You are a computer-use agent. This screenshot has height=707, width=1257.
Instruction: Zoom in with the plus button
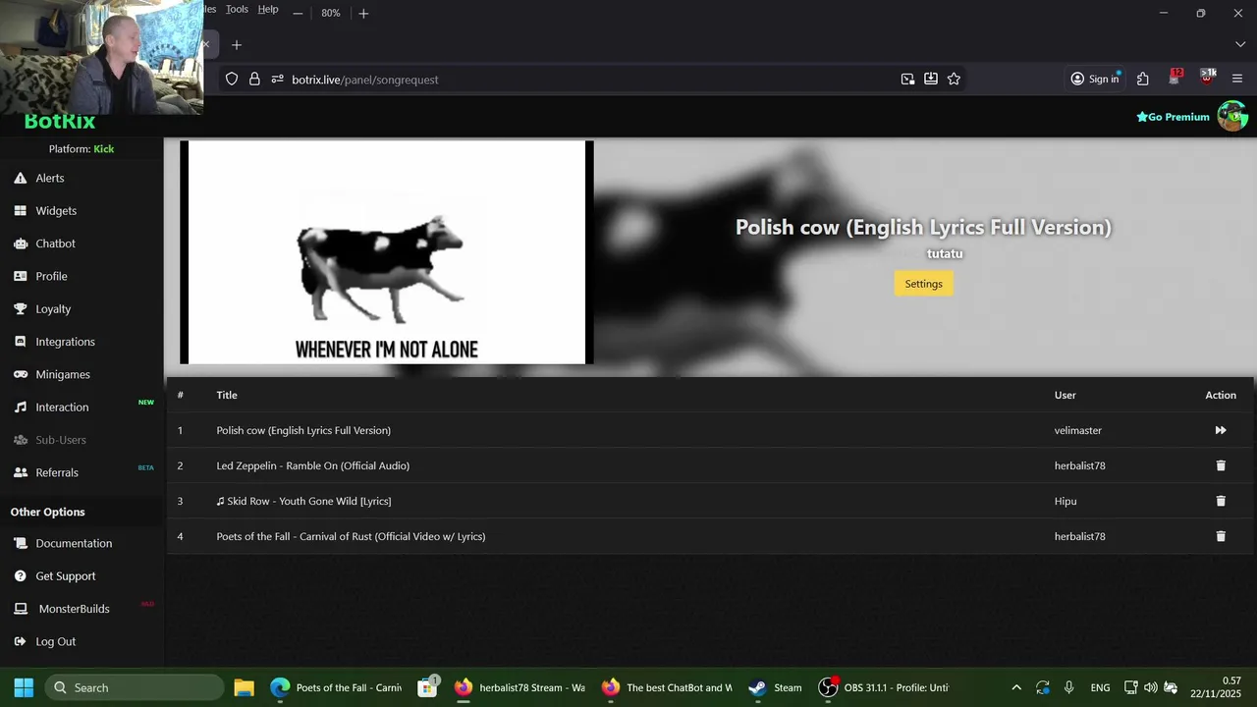[x=363, y=14]
